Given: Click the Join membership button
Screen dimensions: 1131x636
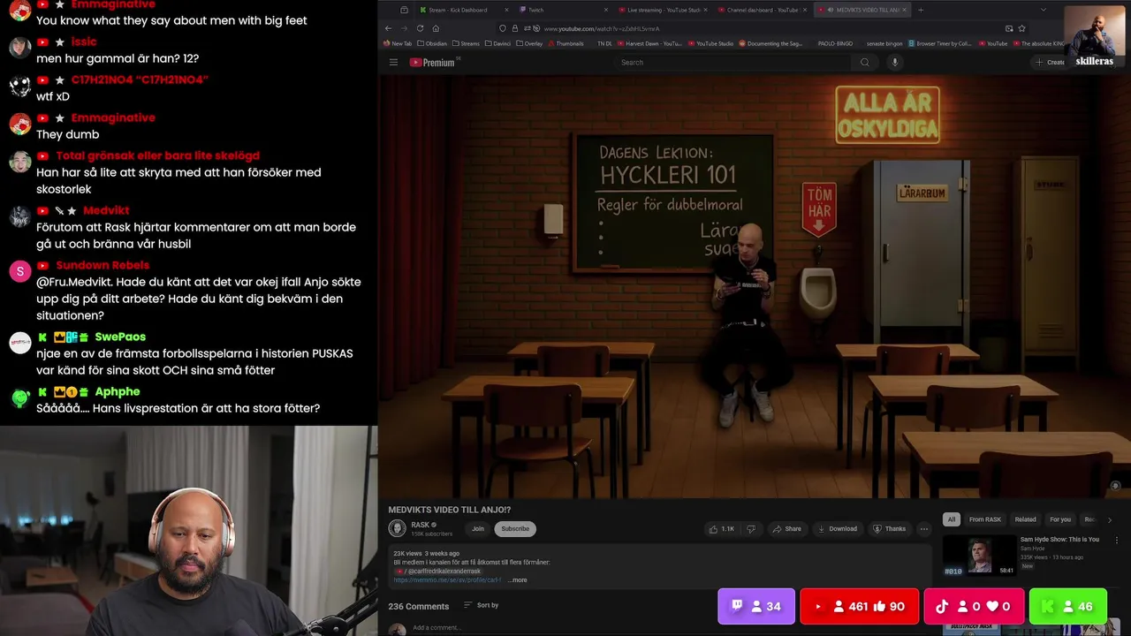Looking at the screenshot, I should [478, 529].
